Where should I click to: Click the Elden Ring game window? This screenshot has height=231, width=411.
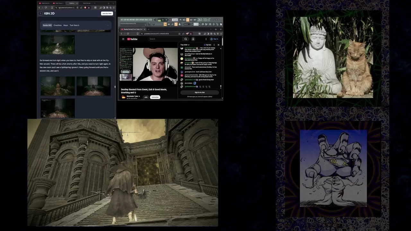point(123,173)
